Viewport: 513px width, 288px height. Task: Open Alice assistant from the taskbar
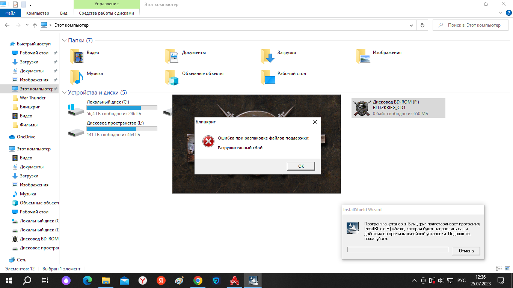[x=66, y=280]
